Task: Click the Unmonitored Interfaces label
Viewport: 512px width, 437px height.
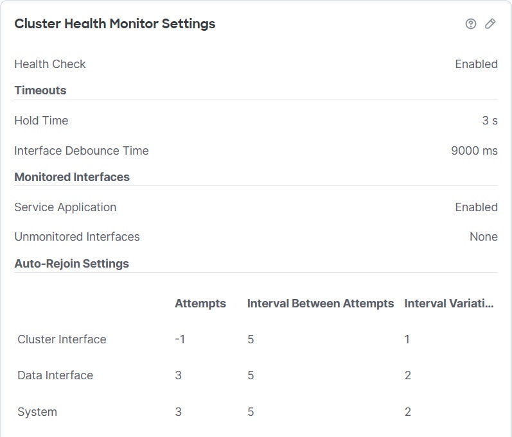Action: coord(76,237)
